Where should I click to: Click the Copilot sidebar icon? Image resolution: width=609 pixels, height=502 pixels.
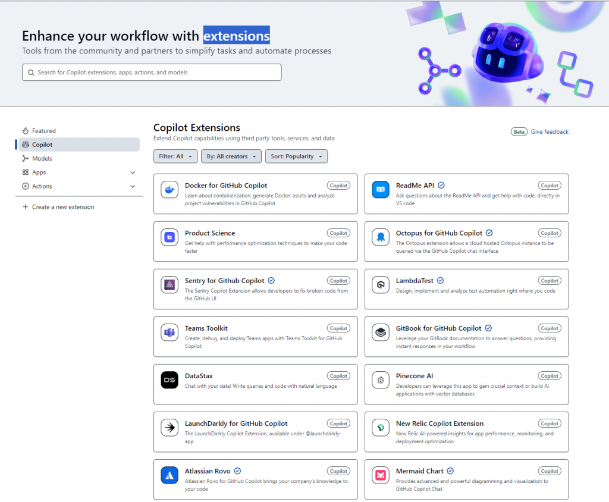coord(26,145)
